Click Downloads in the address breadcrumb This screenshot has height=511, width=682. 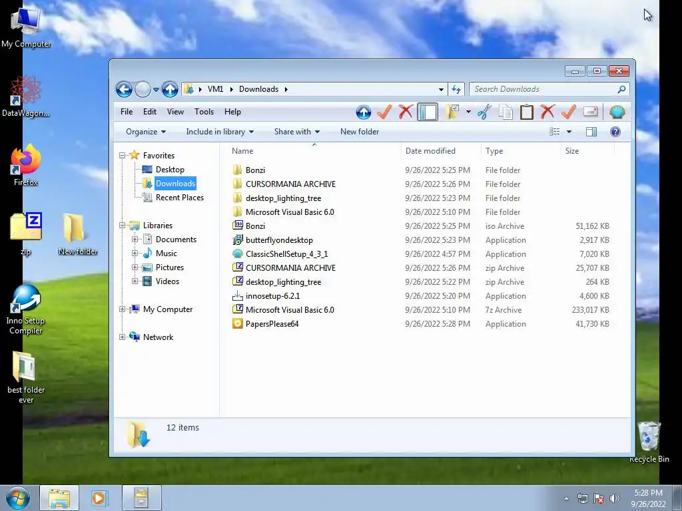[x=259, y=89]
